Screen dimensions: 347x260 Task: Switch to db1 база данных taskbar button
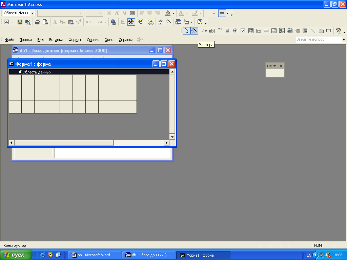click(149, 255)
